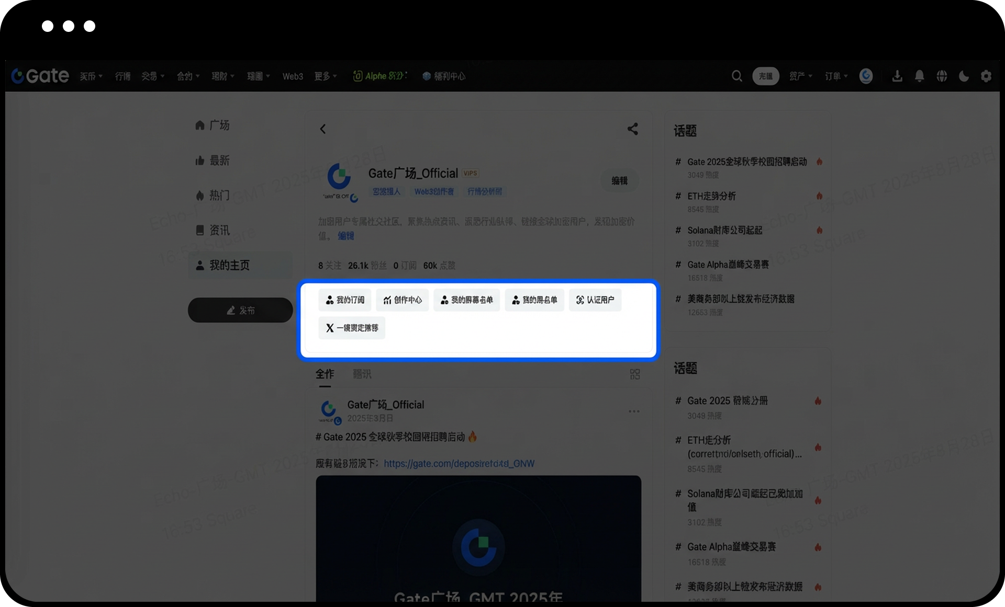Click the back arrow on profile page

click(x=323, y=129)
